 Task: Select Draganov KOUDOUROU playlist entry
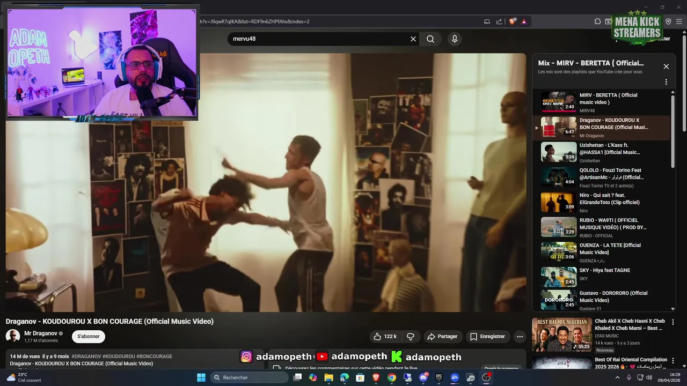[602, 128]
